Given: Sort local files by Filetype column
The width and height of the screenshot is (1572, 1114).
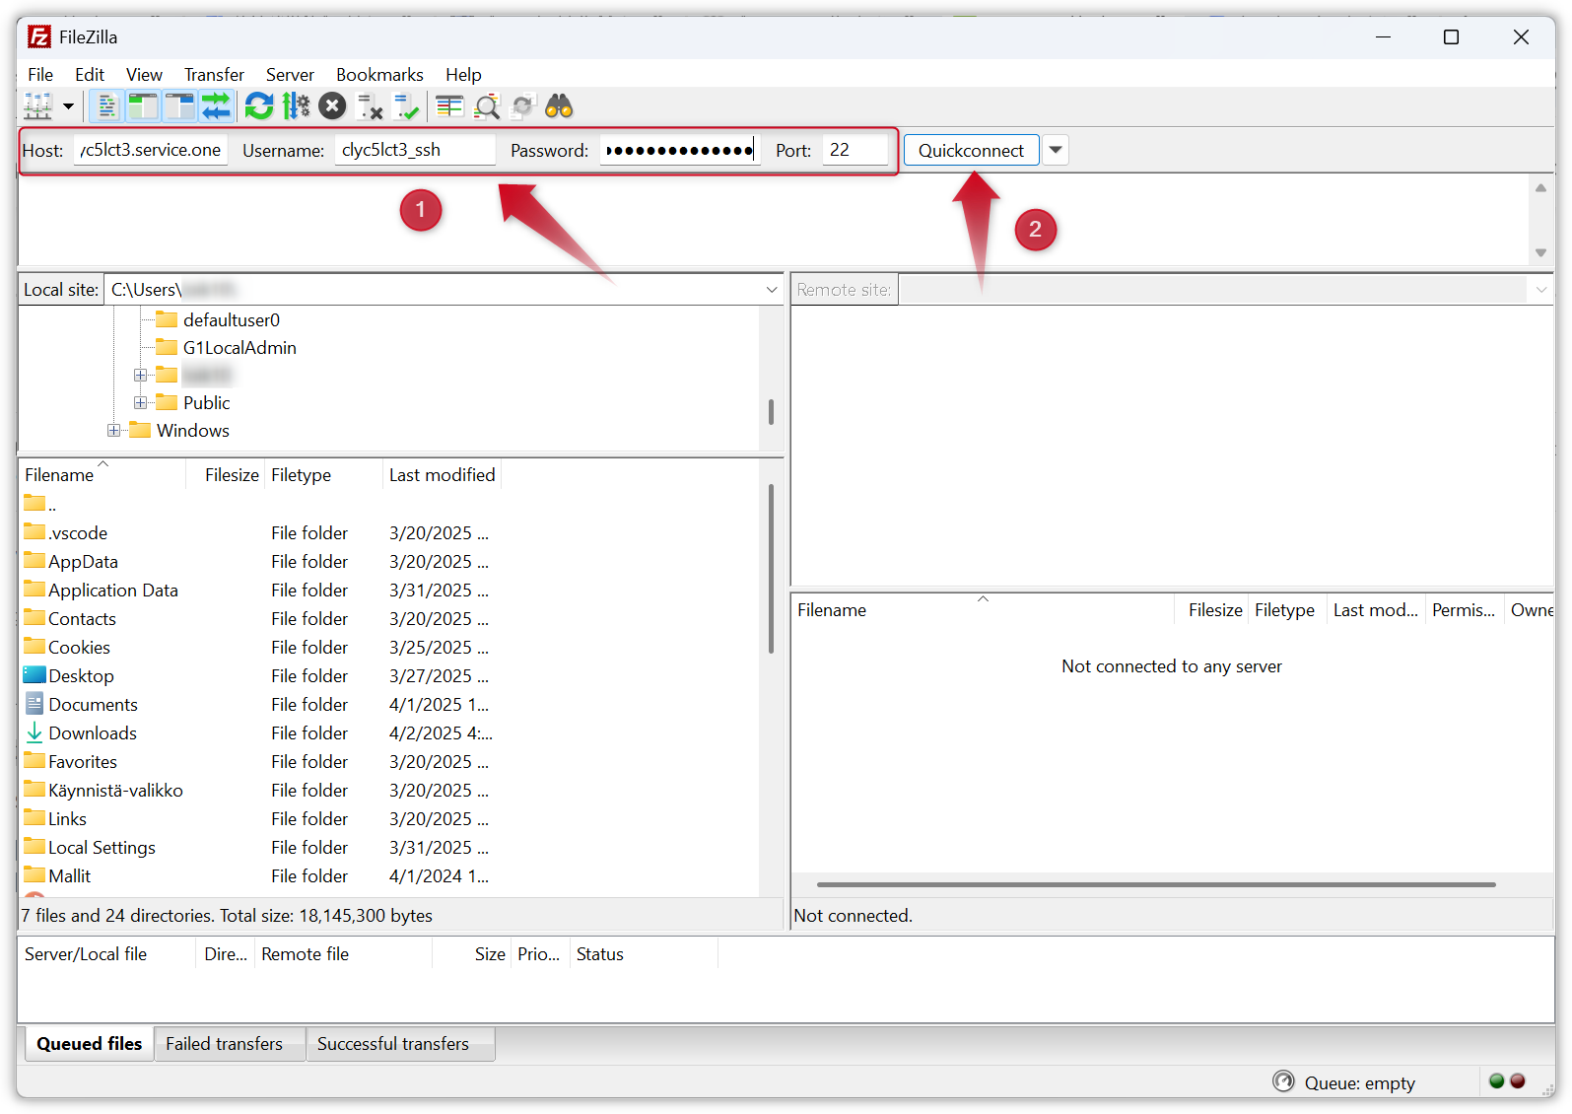Looking at the screenshot, I should pyautogui.click(x=323, y=475).
